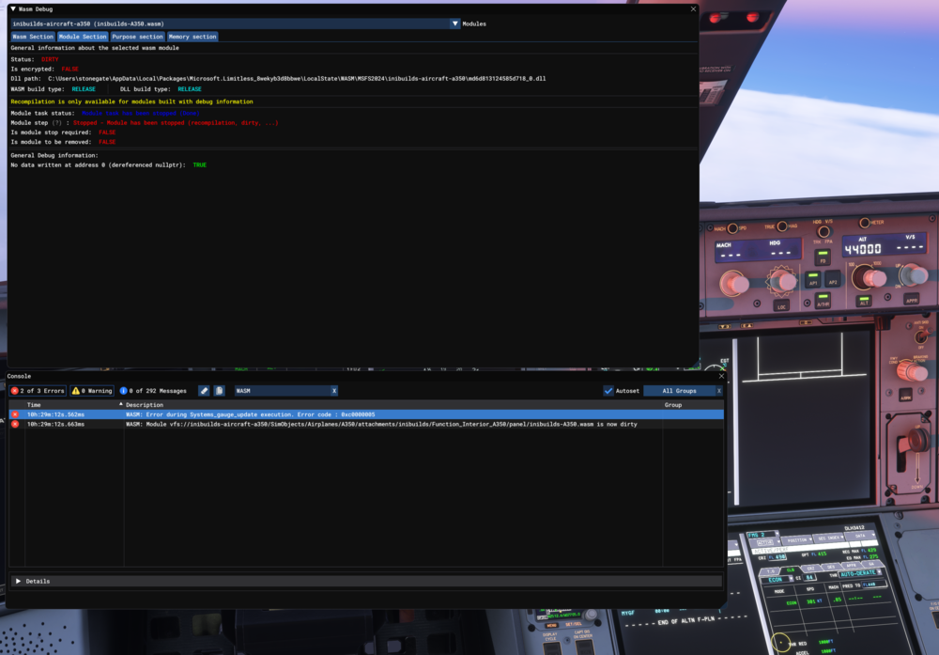Open the Modules dropdown arrow
This screenshot has width=939, height=655.
455,23
